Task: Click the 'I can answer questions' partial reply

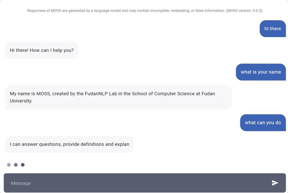Action: coord(69,144)
